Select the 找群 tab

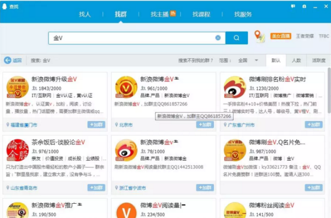tap(121, 14)
